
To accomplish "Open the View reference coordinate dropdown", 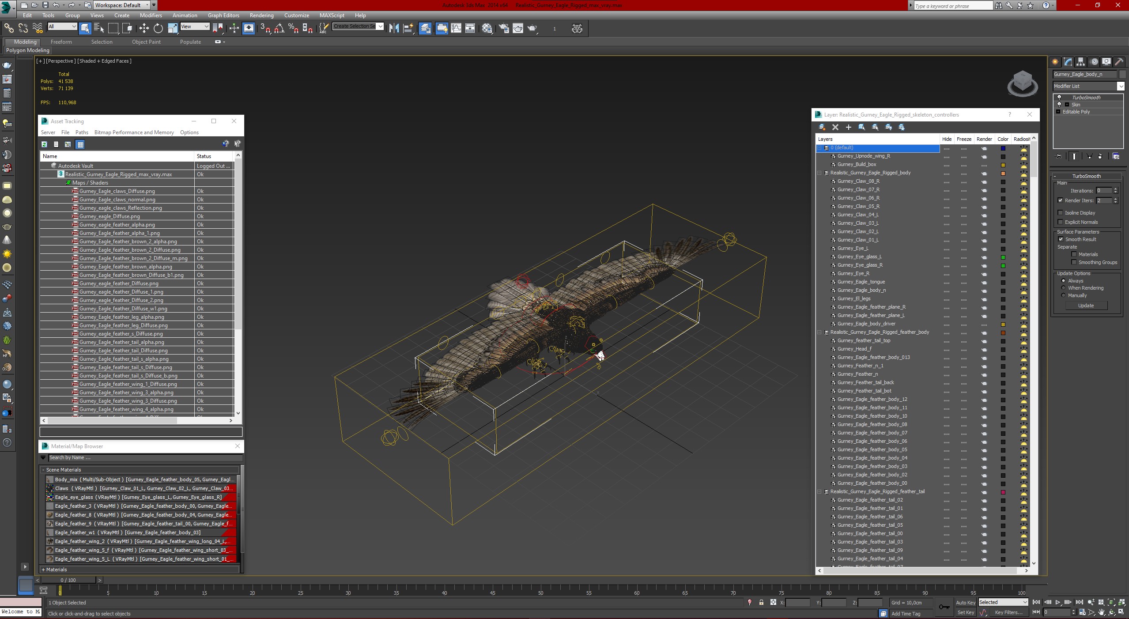I will [195, 26].
